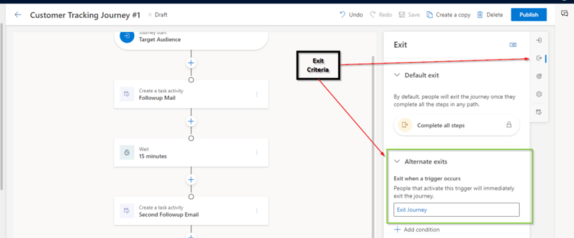Click Create a copy in command bar
574x238 pixels.
(x=448, y=15)
